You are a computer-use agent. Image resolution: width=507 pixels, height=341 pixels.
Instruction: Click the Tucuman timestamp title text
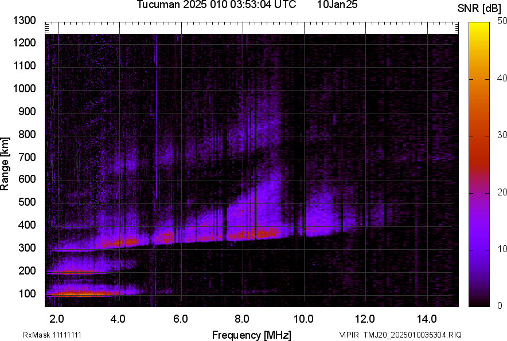[216, 5]
